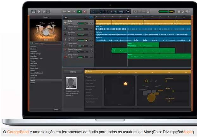Click the My Guitar track icon
This screenshot has width=197, height=139.
pyautogui.click(x=65, y=33)
